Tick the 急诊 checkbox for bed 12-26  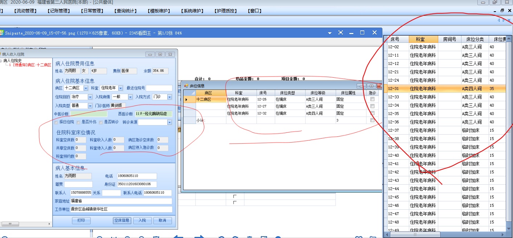[x=372, y=99]
